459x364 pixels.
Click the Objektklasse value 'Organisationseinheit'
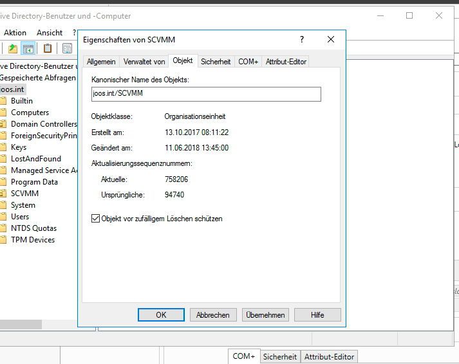coord(195,116)
